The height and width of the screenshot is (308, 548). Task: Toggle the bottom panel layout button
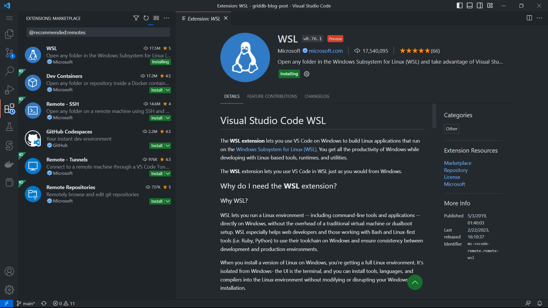[x=470, y=6]
